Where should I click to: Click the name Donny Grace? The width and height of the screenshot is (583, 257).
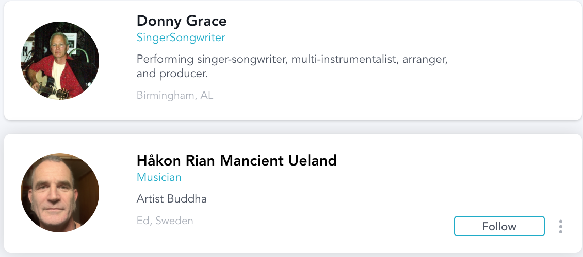point(182,21)
